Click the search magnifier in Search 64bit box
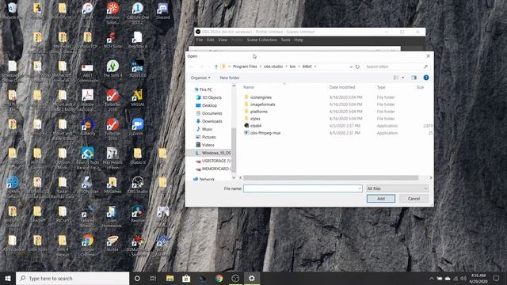 (x=425, y=66)
